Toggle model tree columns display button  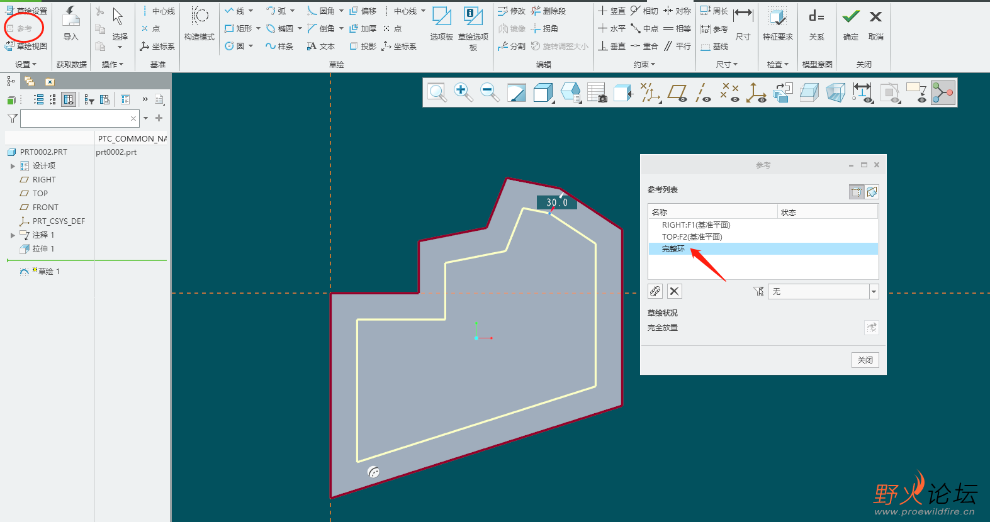coord(69,99)
